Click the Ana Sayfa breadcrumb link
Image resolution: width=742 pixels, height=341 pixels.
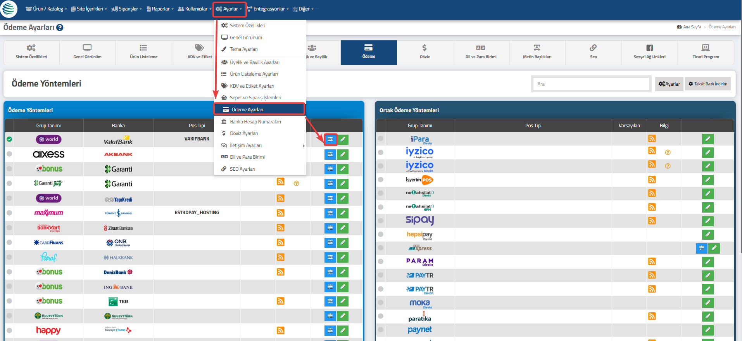(692, 27)
